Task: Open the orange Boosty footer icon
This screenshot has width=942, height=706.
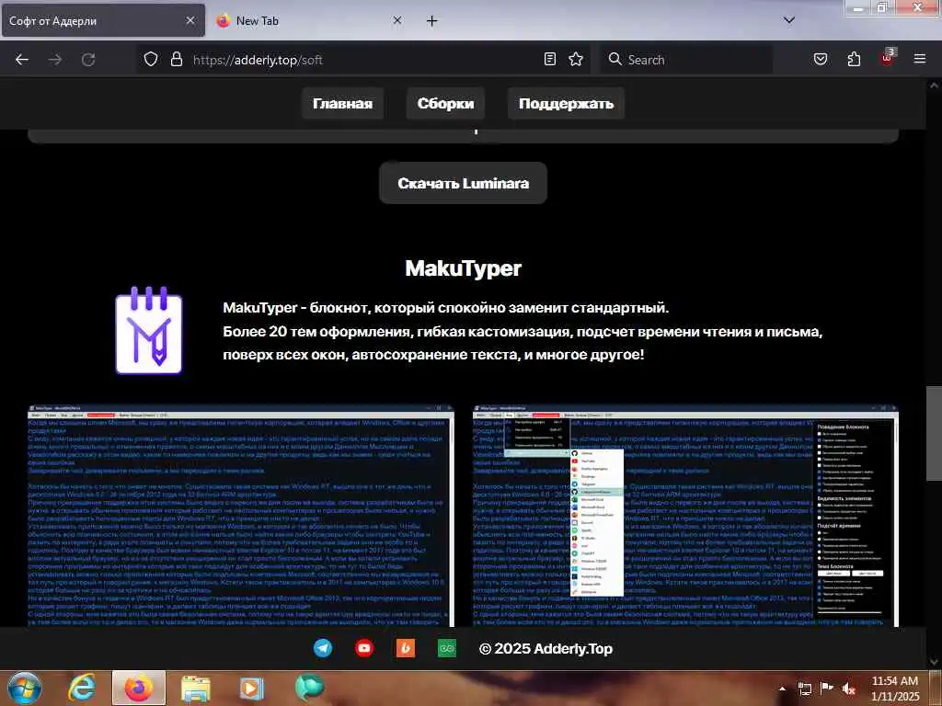Action: pyautogui.click(x=406, y=648)
